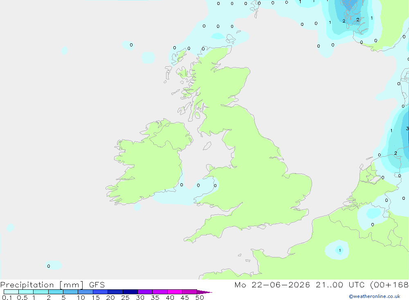Click the above-50 arrow tip of legend
The width and height of the screenshot is (409, 300).
tap(204, 292)
